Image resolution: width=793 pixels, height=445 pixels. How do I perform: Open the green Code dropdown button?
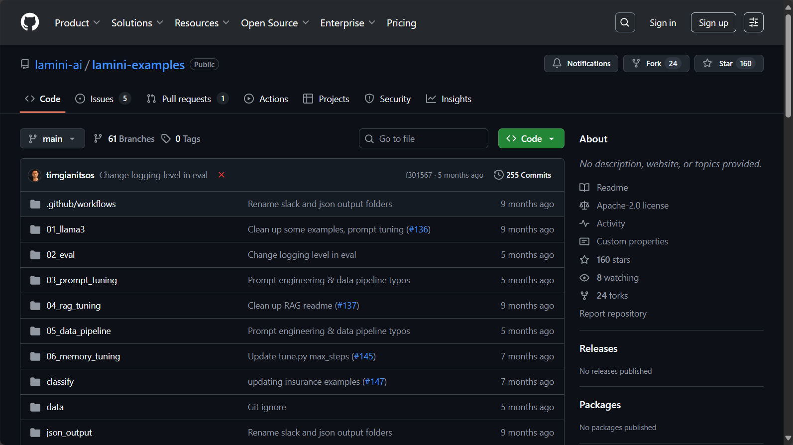(x=531, y=138)
